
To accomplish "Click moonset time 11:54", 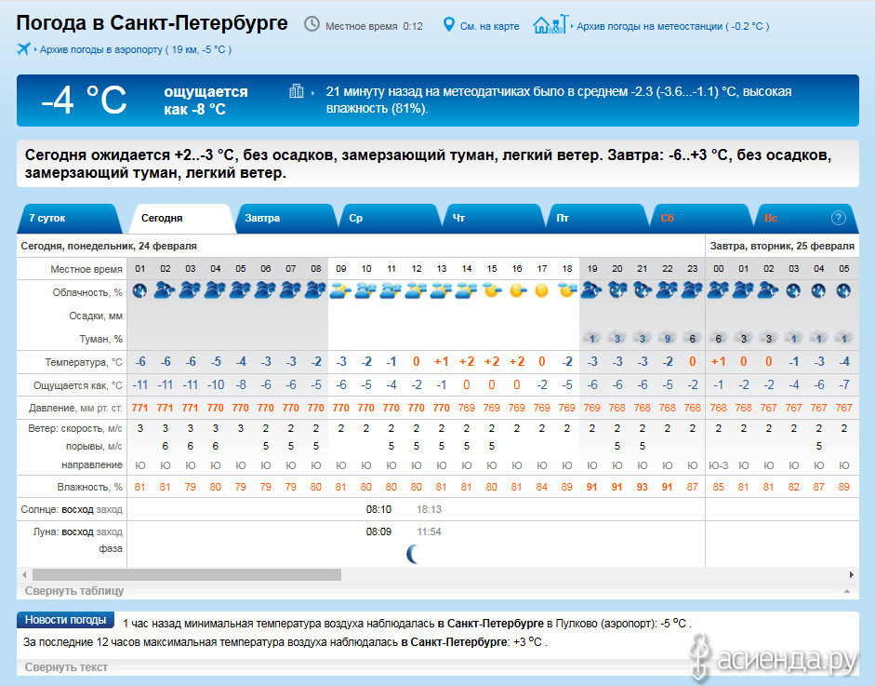I will 429,531.
